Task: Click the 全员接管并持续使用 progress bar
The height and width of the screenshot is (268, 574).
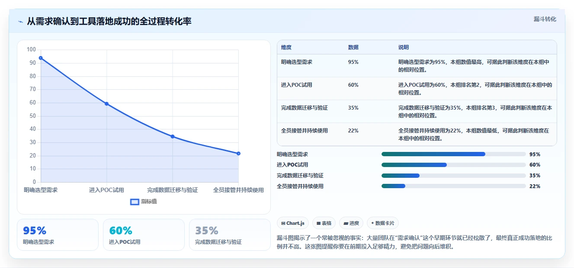Action: click(x=453, y=186)
